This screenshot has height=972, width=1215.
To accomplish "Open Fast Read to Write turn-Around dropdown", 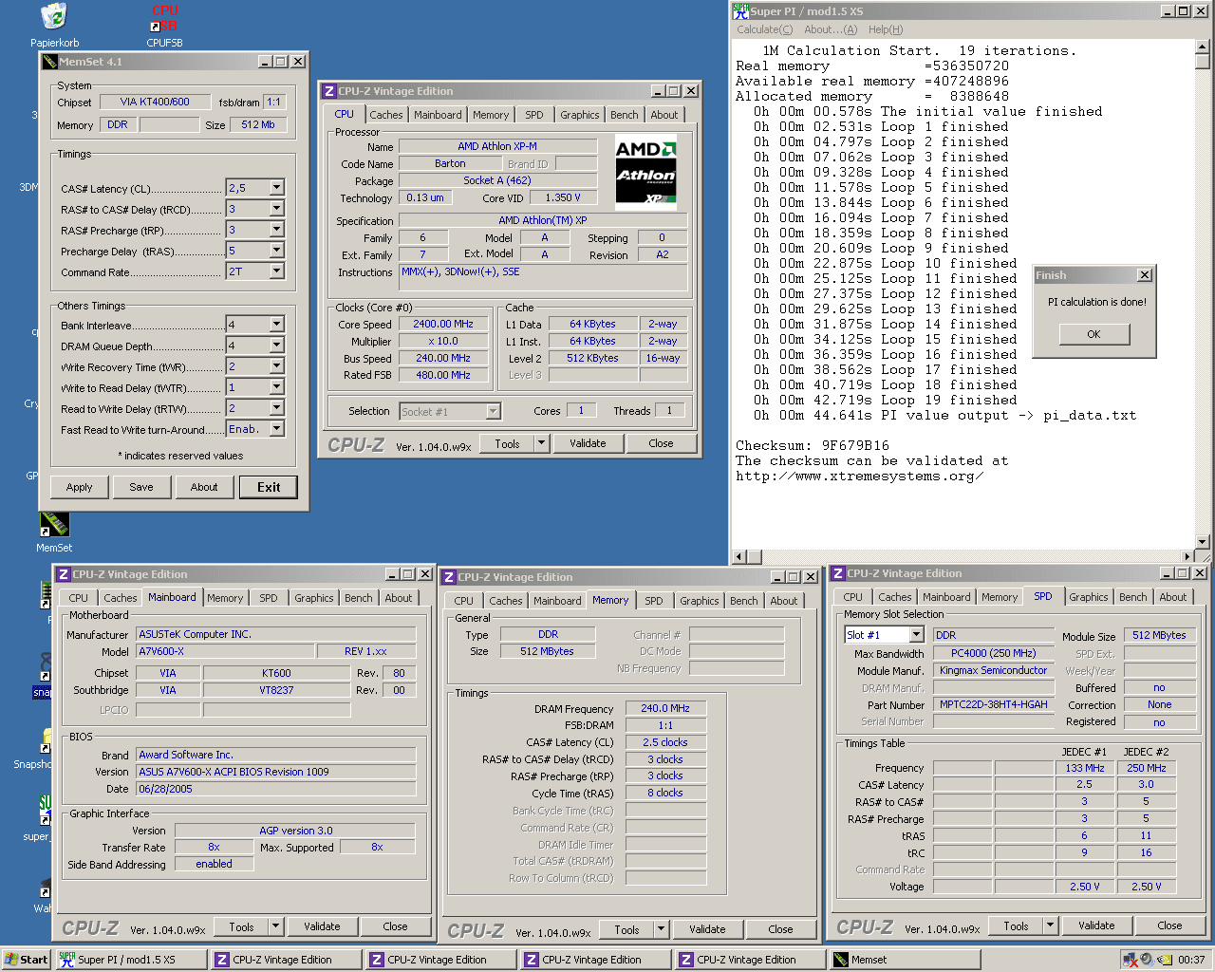I will click(x=276, y=429).
